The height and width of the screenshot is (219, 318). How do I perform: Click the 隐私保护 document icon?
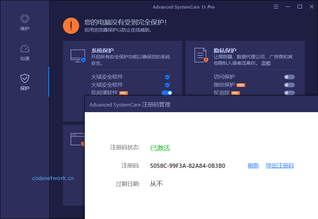click(200, 54)
